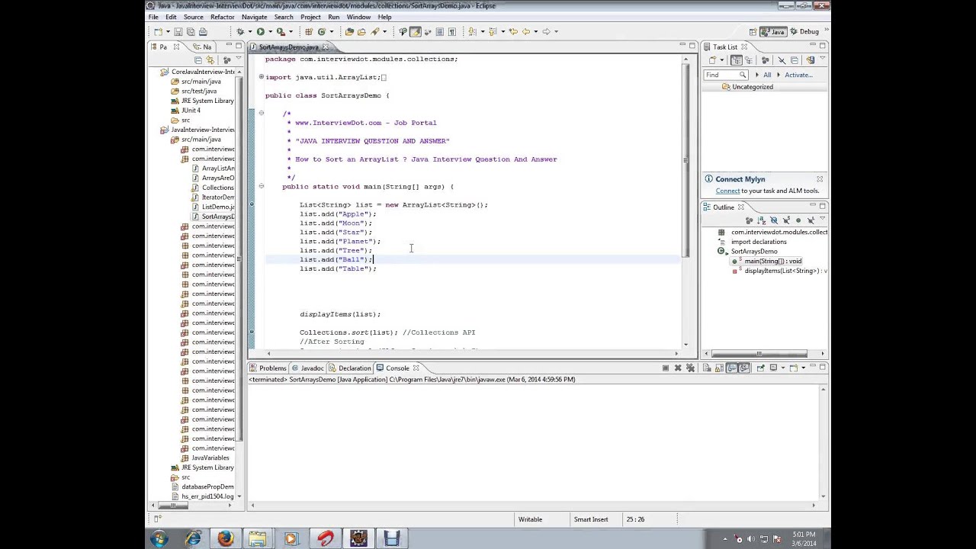The width and height of the screenshot is (976, 549).
Task: Click the Print icon in the toolbar
Action: [x=203, y=32]
